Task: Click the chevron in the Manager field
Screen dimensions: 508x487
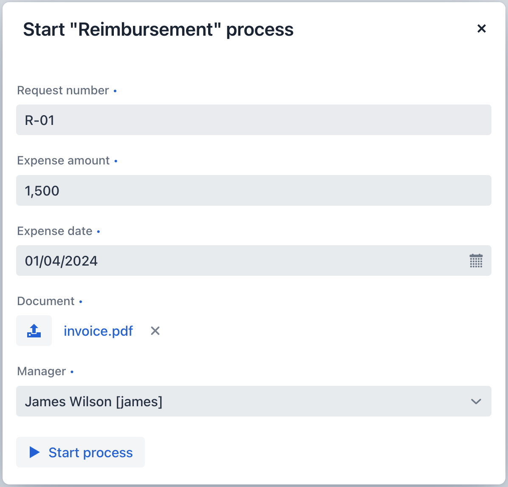Action: click(x=476, y=401)
